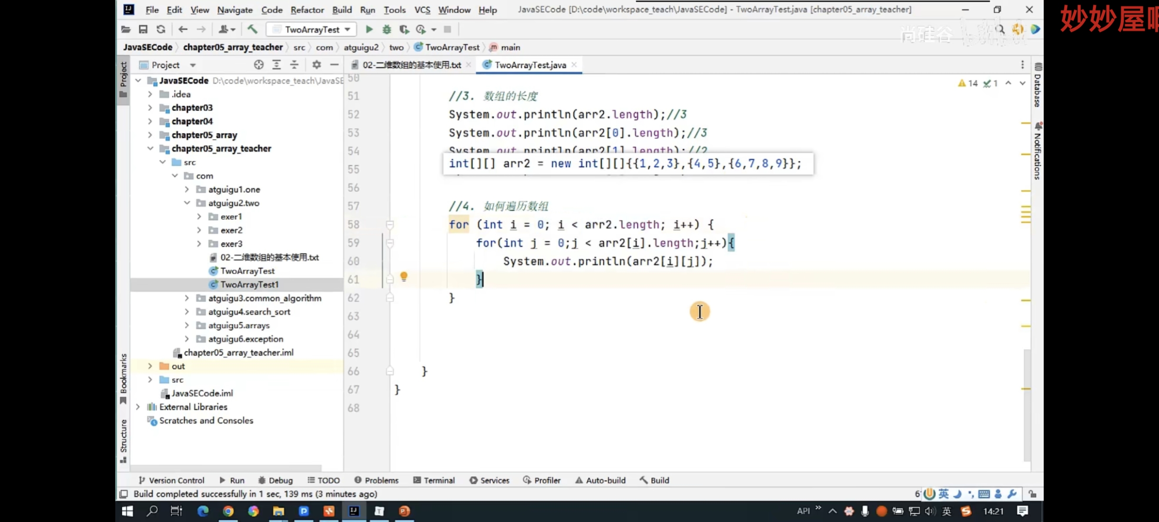The height and width of the screenshot is (522, 1159).
Task: Open the Refactor menu
Action: 307,10
